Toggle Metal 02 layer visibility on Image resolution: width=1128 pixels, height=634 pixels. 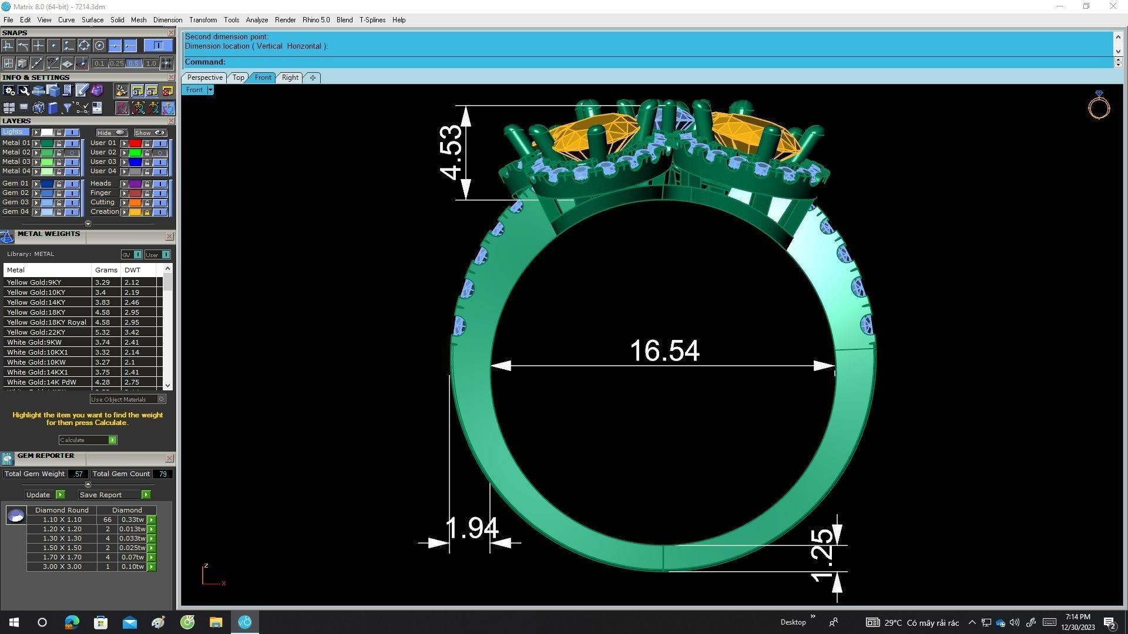coord(72,153)
